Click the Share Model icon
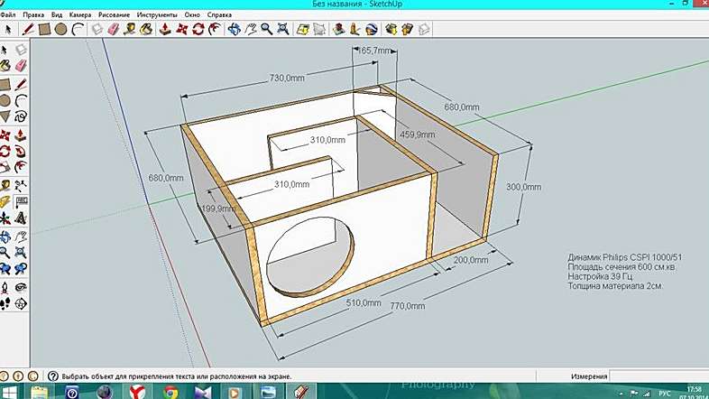 [x=408, y=30]
